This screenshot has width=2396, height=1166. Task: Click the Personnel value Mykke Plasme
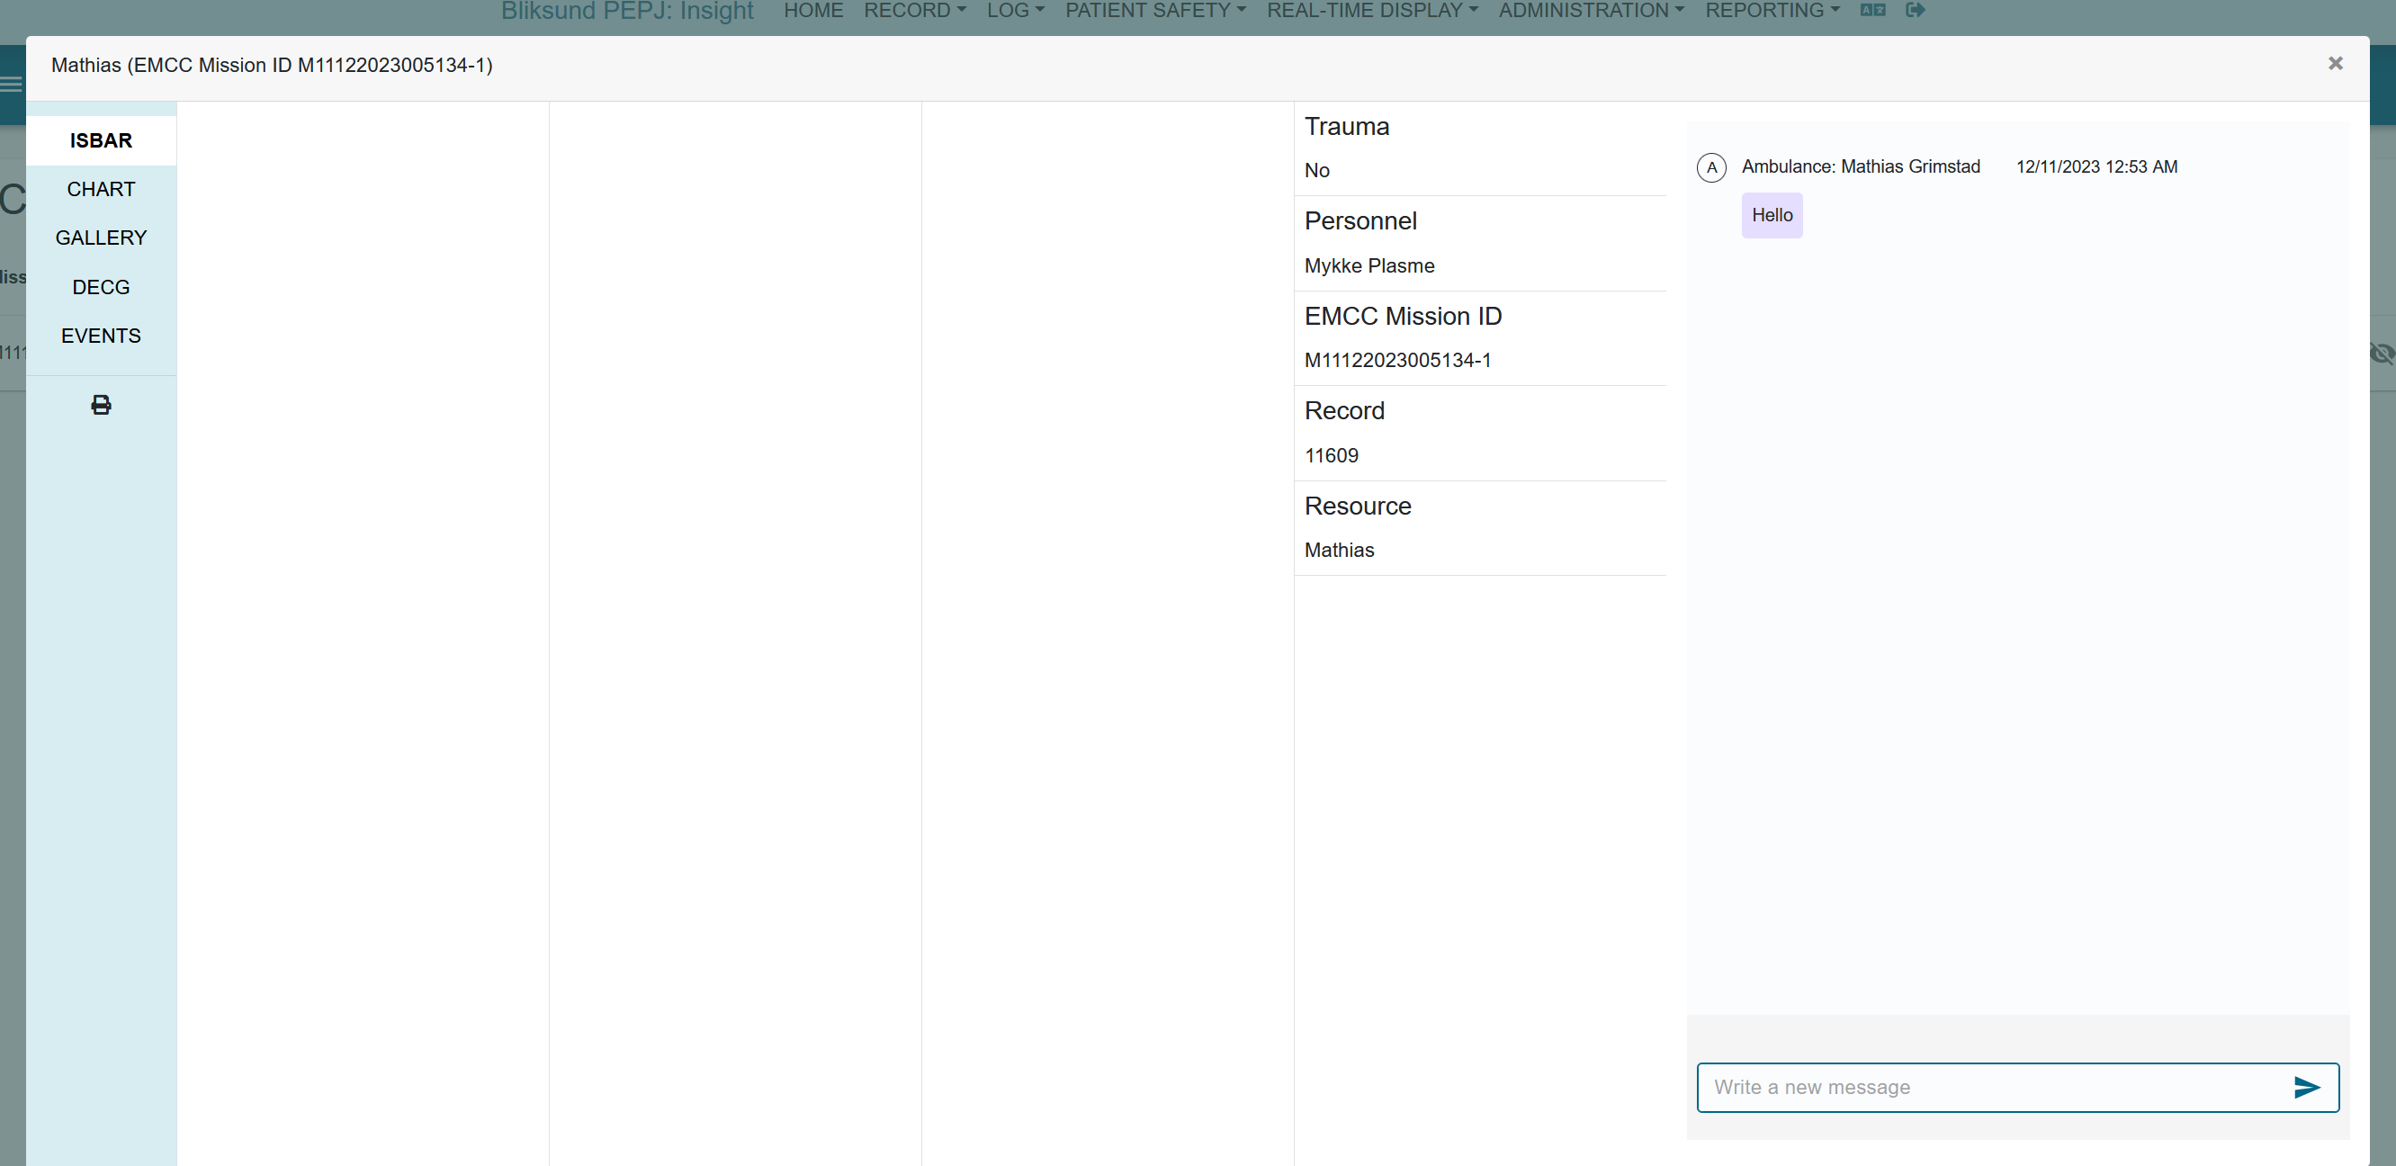tap(1369, 266)
